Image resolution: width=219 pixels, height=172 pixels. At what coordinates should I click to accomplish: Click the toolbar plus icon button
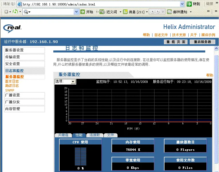tap(6, 12)
